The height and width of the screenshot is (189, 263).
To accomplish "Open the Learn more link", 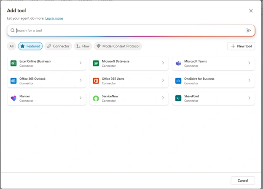I will (x=54, y=18).
